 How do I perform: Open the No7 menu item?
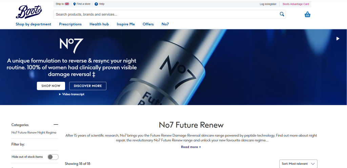[165, 24]
